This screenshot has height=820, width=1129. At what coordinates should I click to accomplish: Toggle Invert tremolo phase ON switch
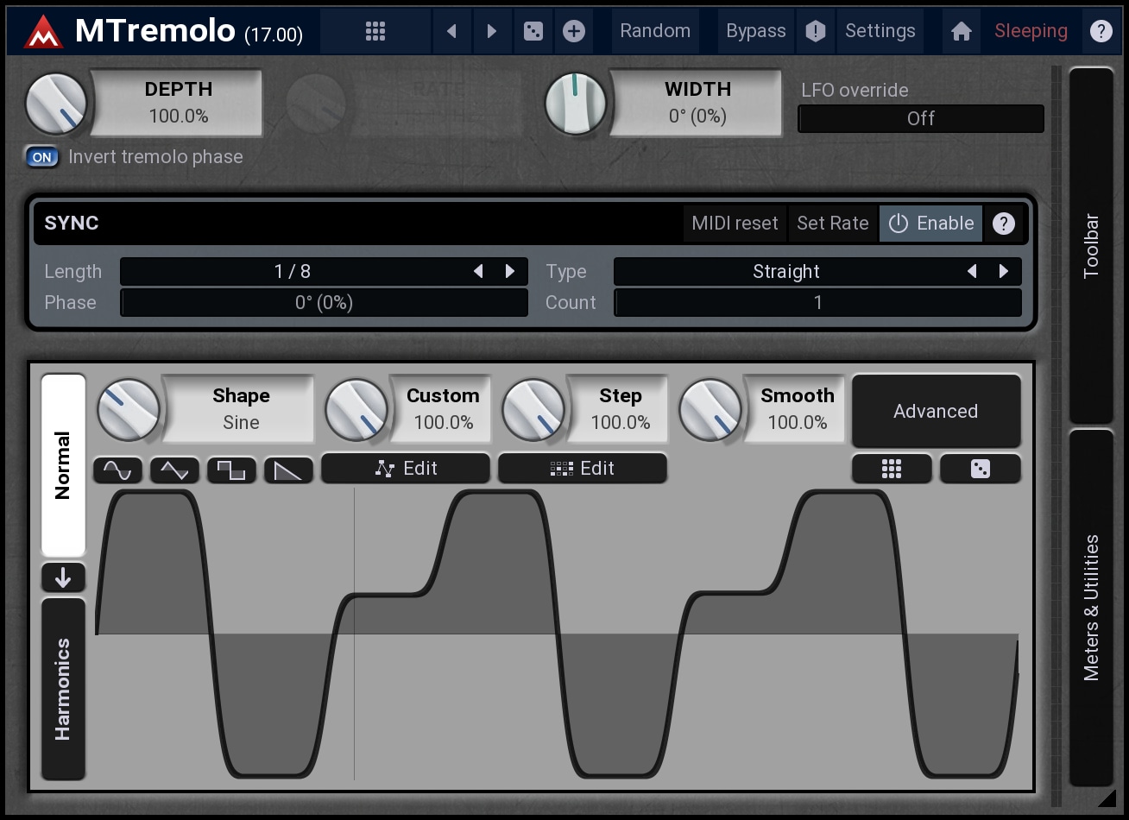(41, 157)
